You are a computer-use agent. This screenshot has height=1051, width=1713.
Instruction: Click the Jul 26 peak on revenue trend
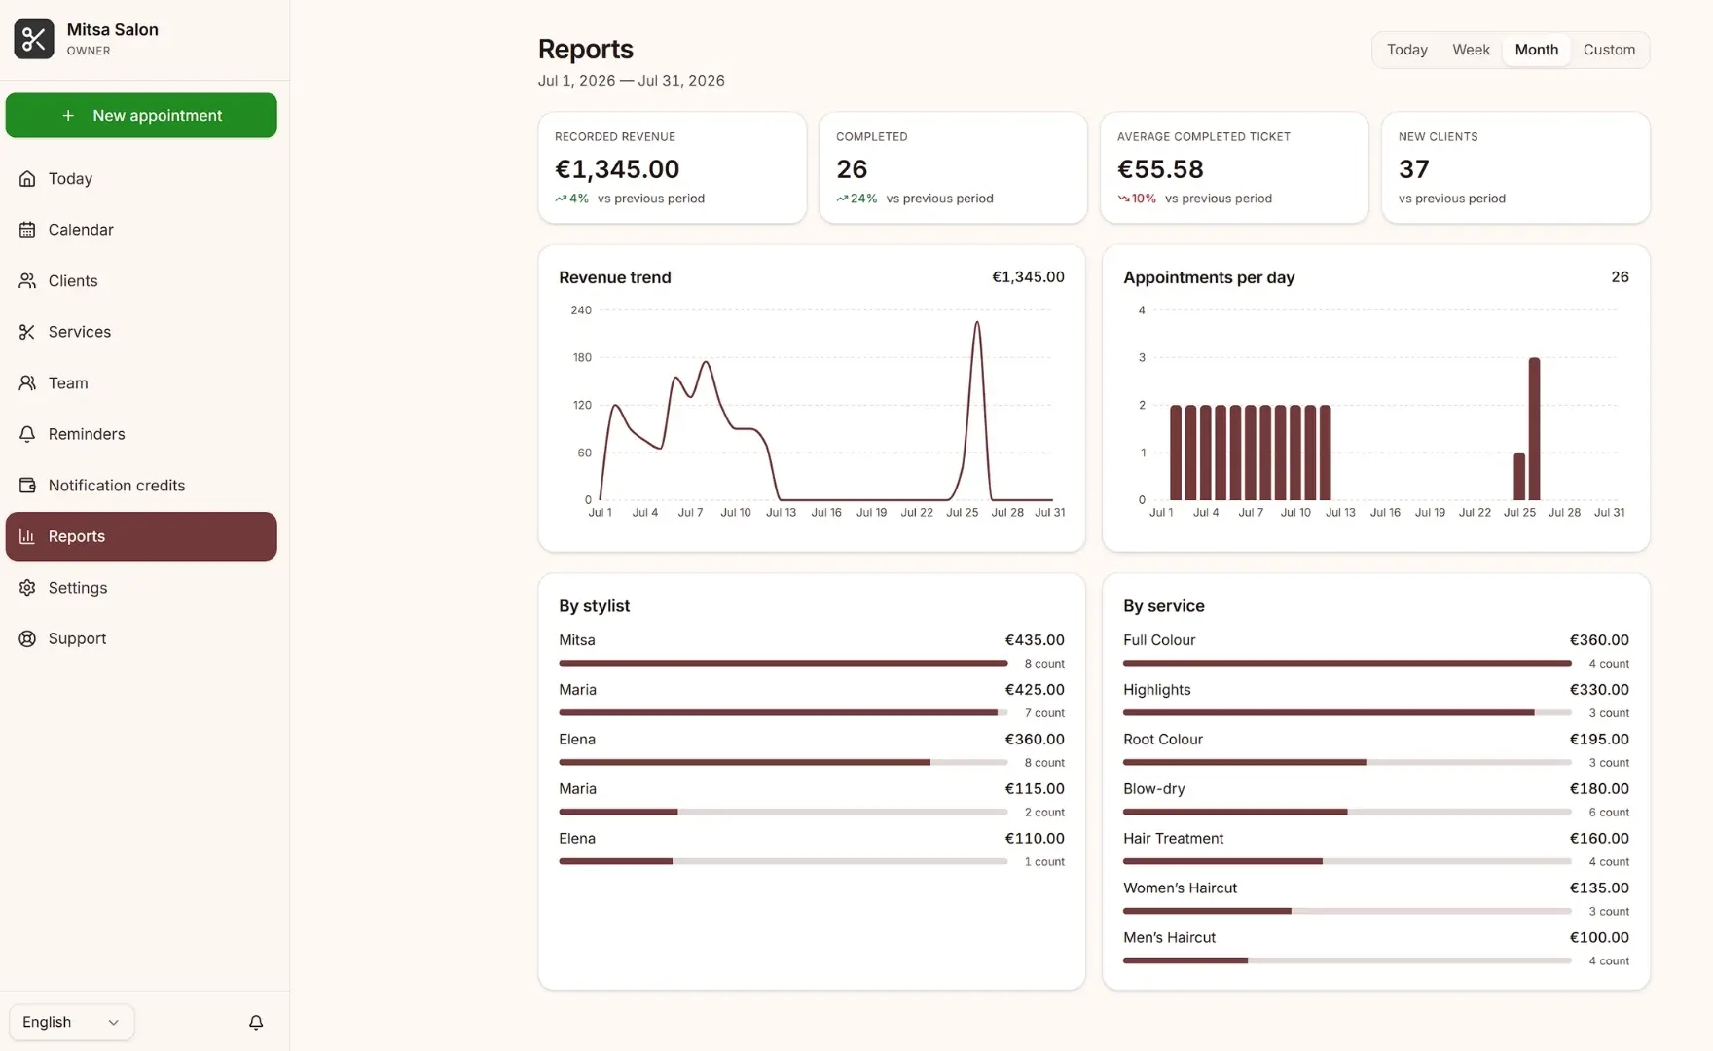(977, 324)
